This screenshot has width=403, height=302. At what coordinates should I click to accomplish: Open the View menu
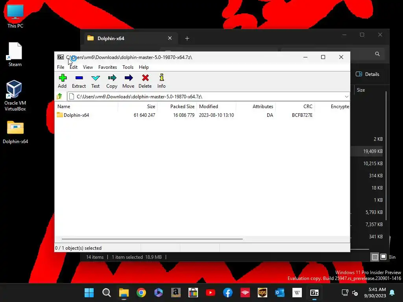point(88,67)
